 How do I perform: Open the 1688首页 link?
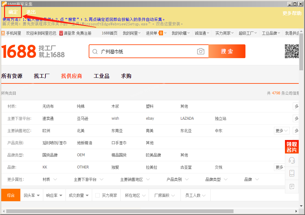point(109,33)
